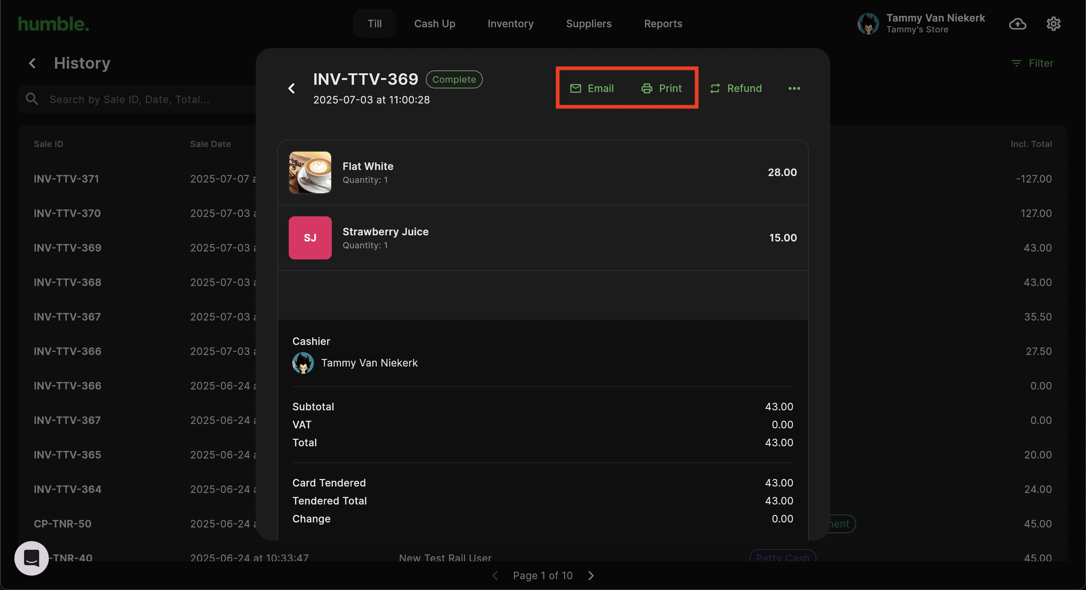Open the Reports tab

pos(663,24)
